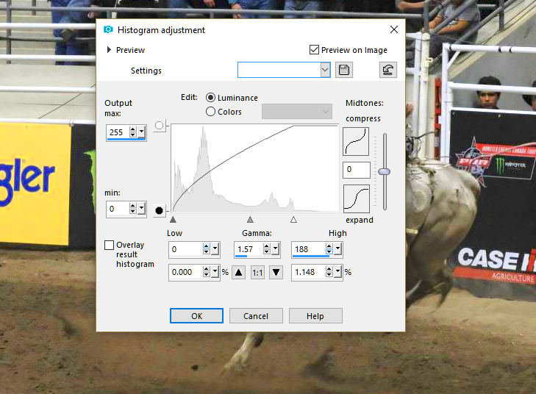Click the black up-triangle clip button

point(238,272)
